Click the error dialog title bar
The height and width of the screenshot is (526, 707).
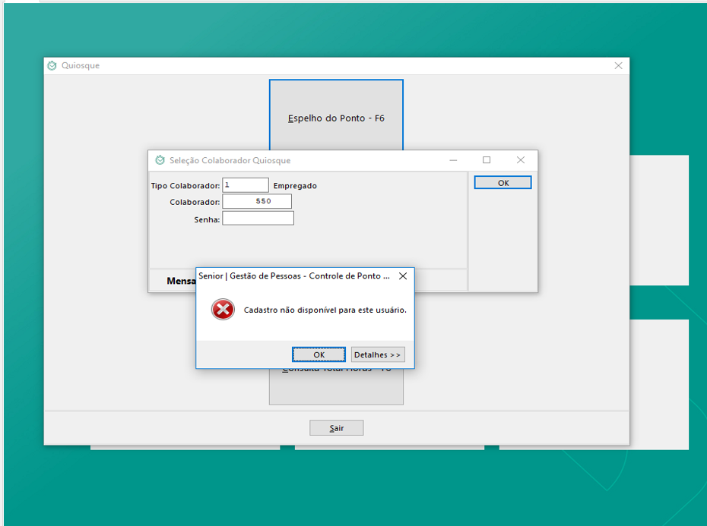pyautogui.click(x=293, y=276)
